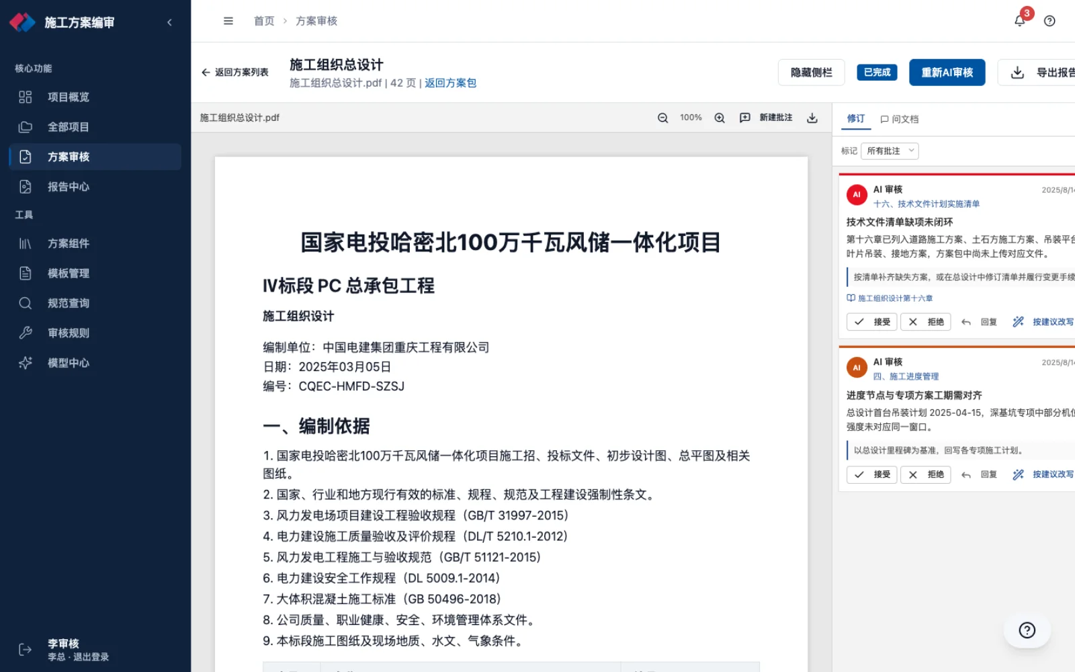The image size is (1075, 672).
Task: Download the PDF file from viewer toolbar
Action: [812, 118]
